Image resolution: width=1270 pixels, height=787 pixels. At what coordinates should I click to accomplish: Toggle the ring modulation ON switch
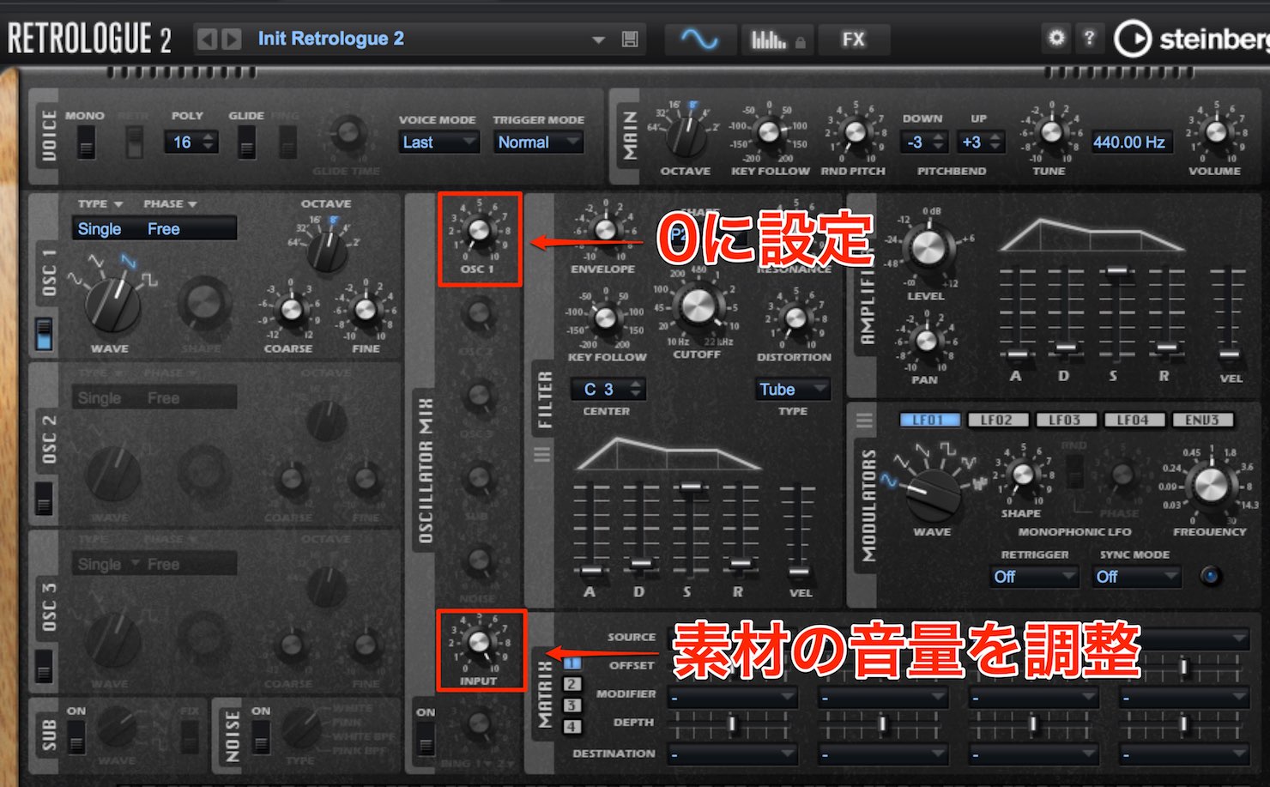pyautogui.click(x=426, y=738)
